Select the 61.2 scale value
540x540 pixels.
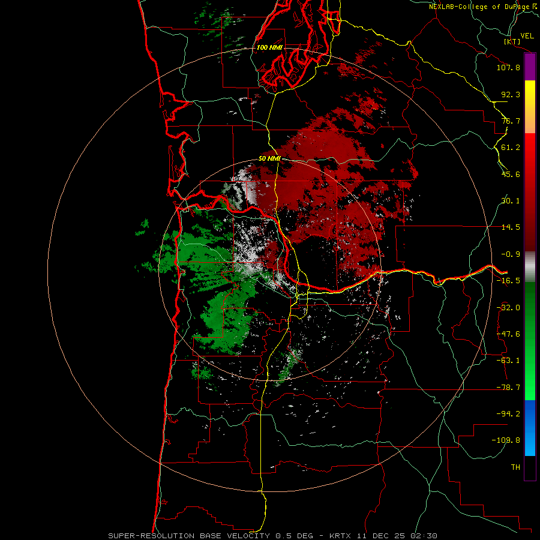pyautogui.click(x=511, y=148)
